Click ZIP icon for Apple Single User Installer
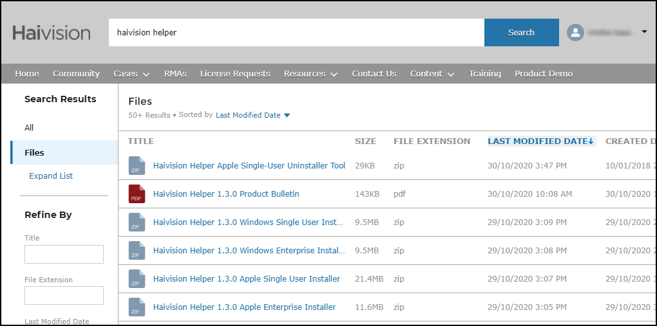 [137, 279]
